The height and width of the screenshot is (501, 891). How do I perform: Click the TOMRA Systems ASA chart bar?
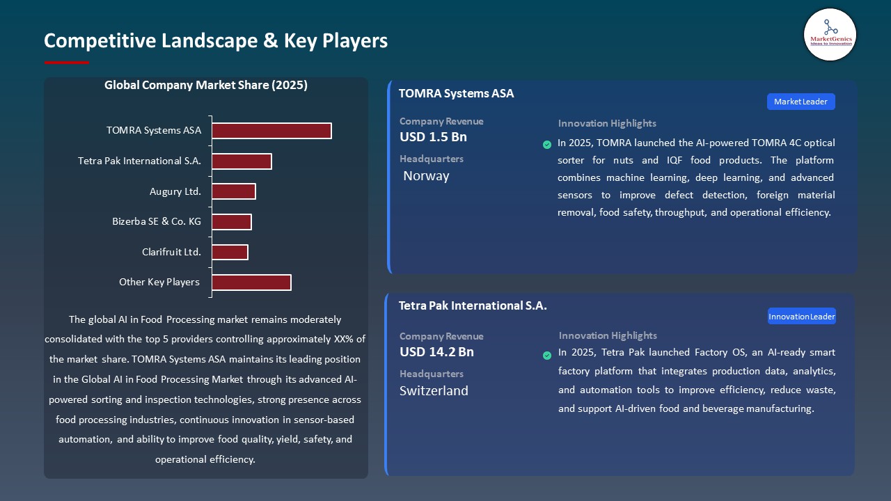(x=271, y=131)
